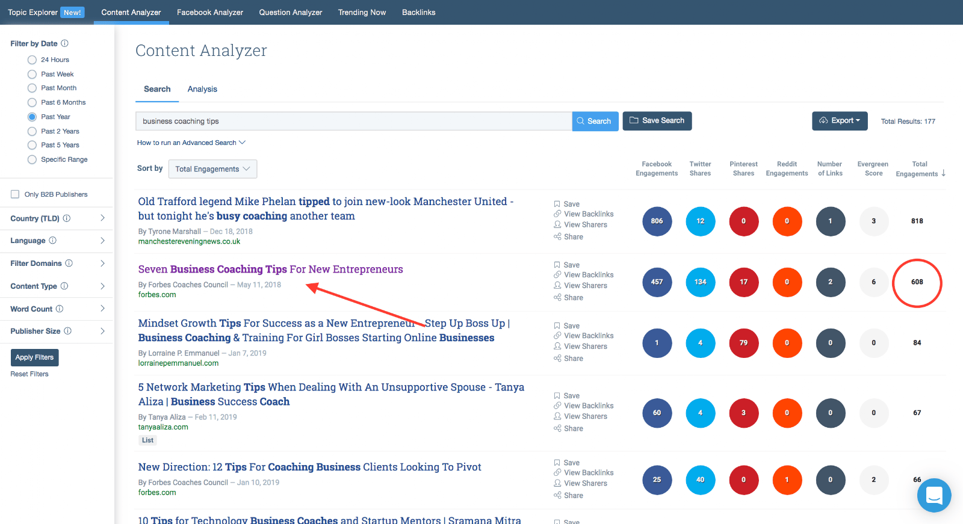
Task: Click the List tag under Tanya Aliza article
Action: click(x=147, y=440)
